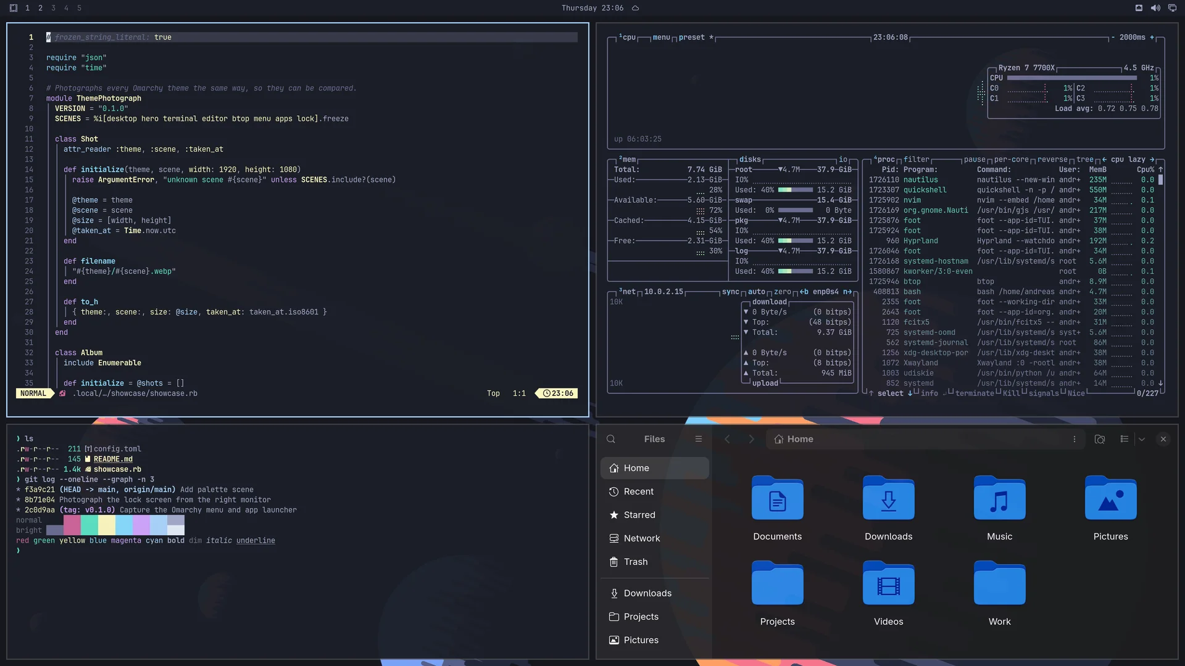Image resolution: width=1185 pixels, height=666 pixels.
Task: Click the search icon in Files
Action: (611, 439)
